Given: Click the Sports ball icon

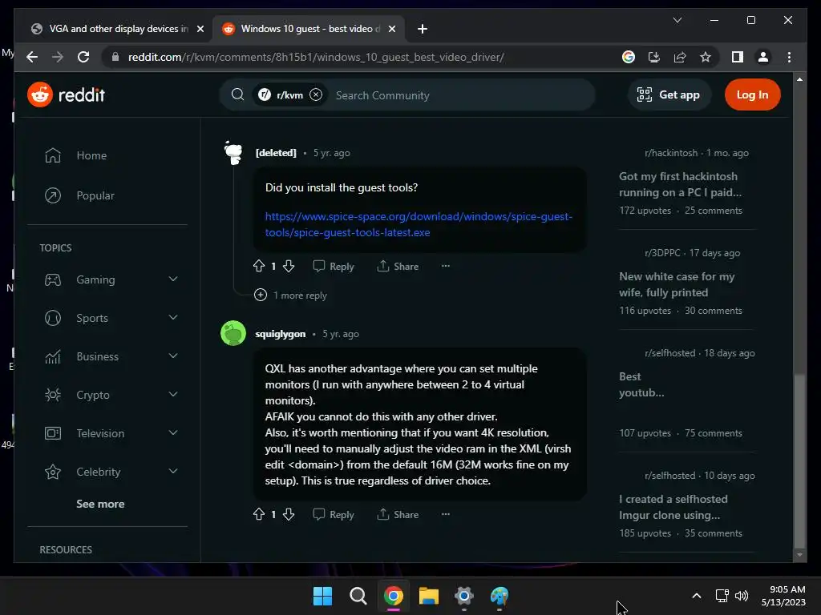Looking at the screenshot, I should click(52, 318).
